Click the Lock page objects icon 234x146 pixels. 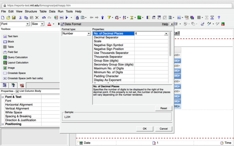pos(77,18)
